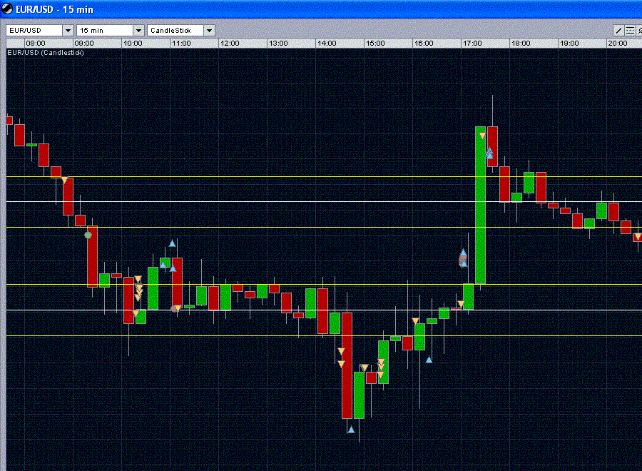The width and height of the screenshot is (642, 471).
Task: Open the 15 min timeframe dropdown arrow
Action: click(138, 30)
